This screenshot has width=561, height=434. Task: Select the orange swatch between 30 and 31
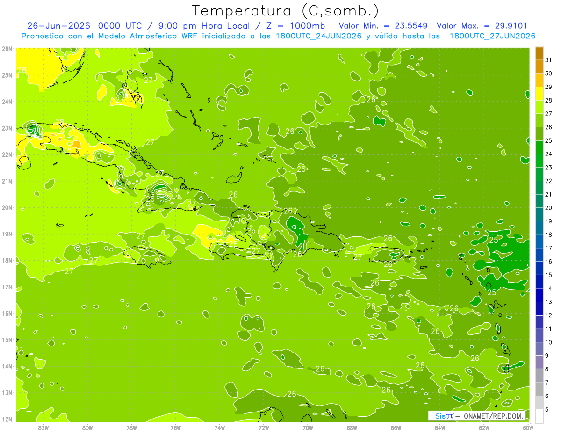click(539, 67)
